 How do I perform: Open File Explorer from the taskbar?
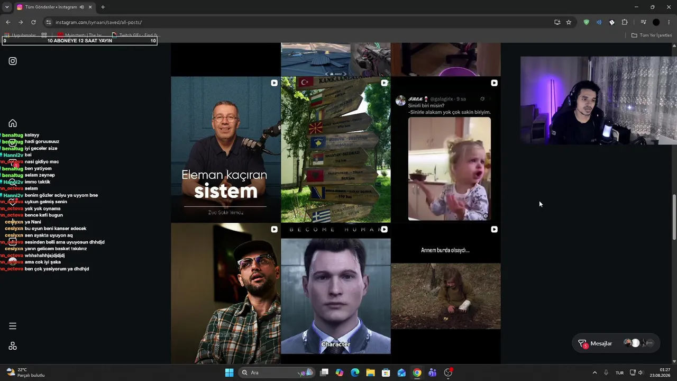[x=370, y=373]
